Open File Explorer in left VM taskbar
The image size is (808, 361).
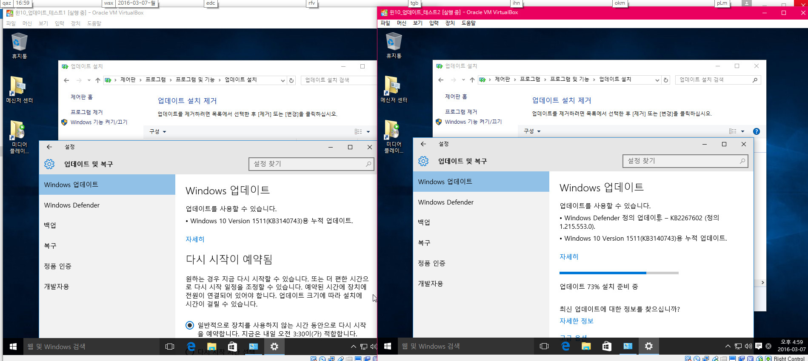coord(212,347)
